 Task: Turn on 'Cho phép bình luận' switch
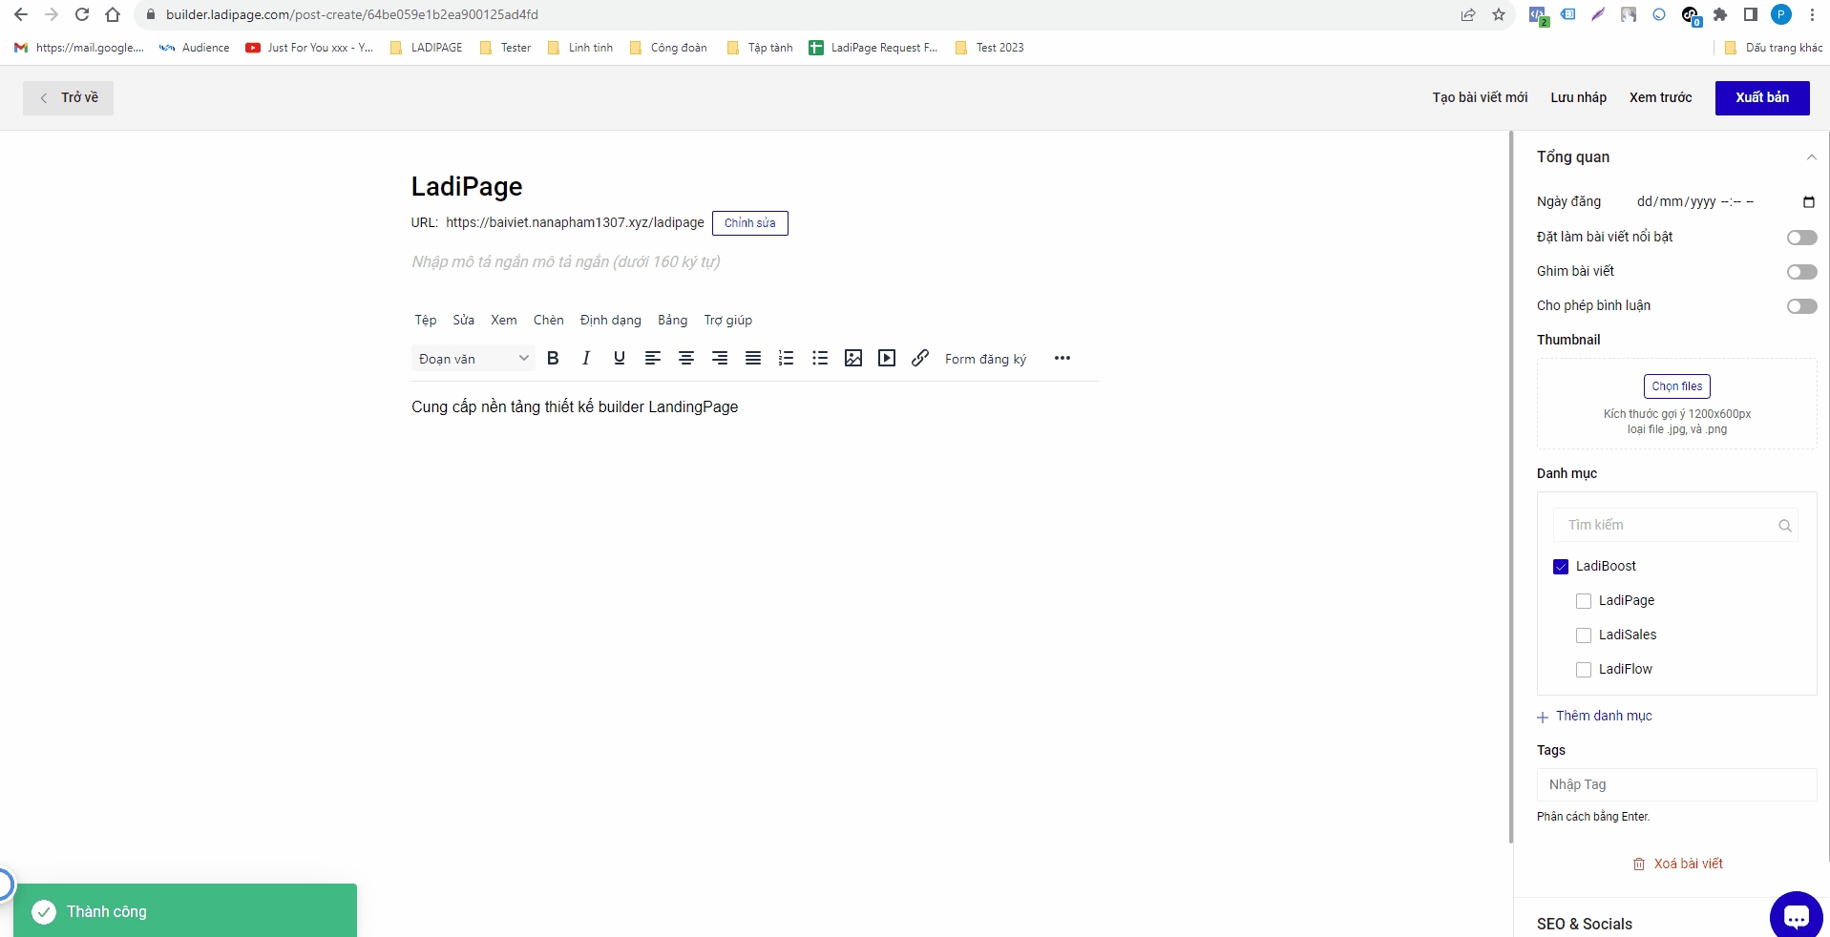[x=1801, y=306]
